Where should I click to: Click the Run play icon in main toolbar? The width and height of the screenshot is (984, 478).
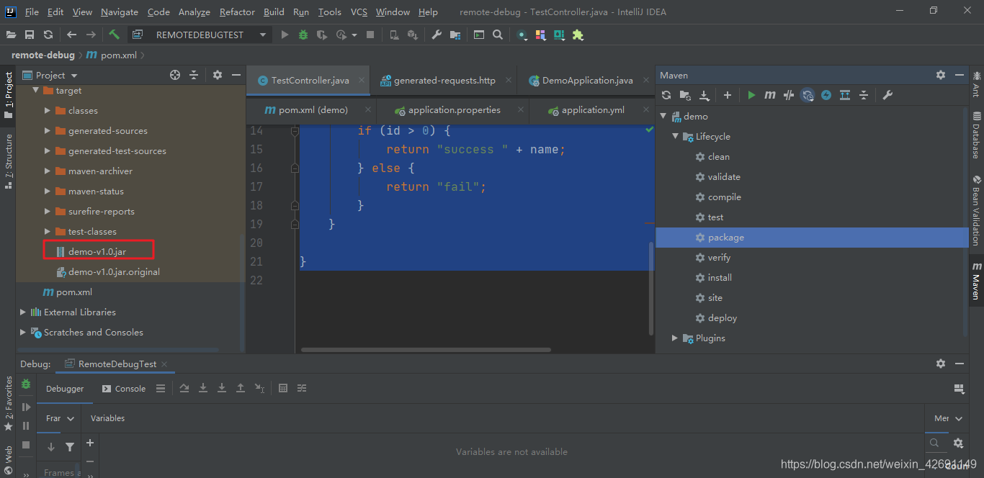(x=285, y=35)
